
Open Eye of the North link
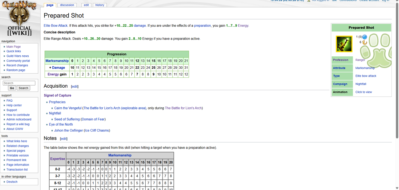pyautogui.click(x=61, y=124)
